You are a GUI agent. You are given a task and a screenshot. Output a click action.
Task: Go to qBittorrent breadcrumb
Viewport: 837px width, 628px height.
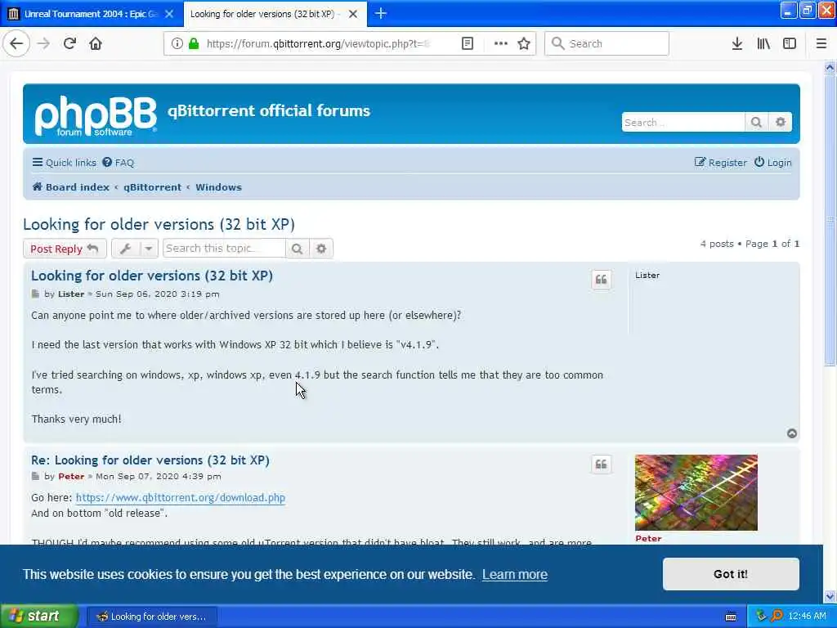153,187
